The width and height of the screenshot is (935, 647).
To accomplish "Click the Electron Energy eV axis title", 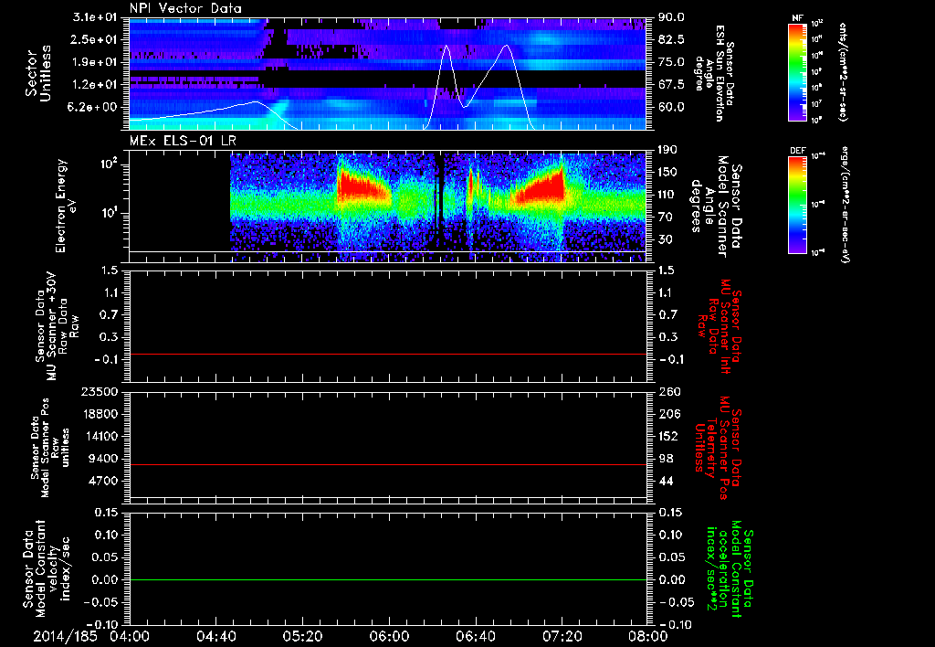I will click(x=65, y=206).
